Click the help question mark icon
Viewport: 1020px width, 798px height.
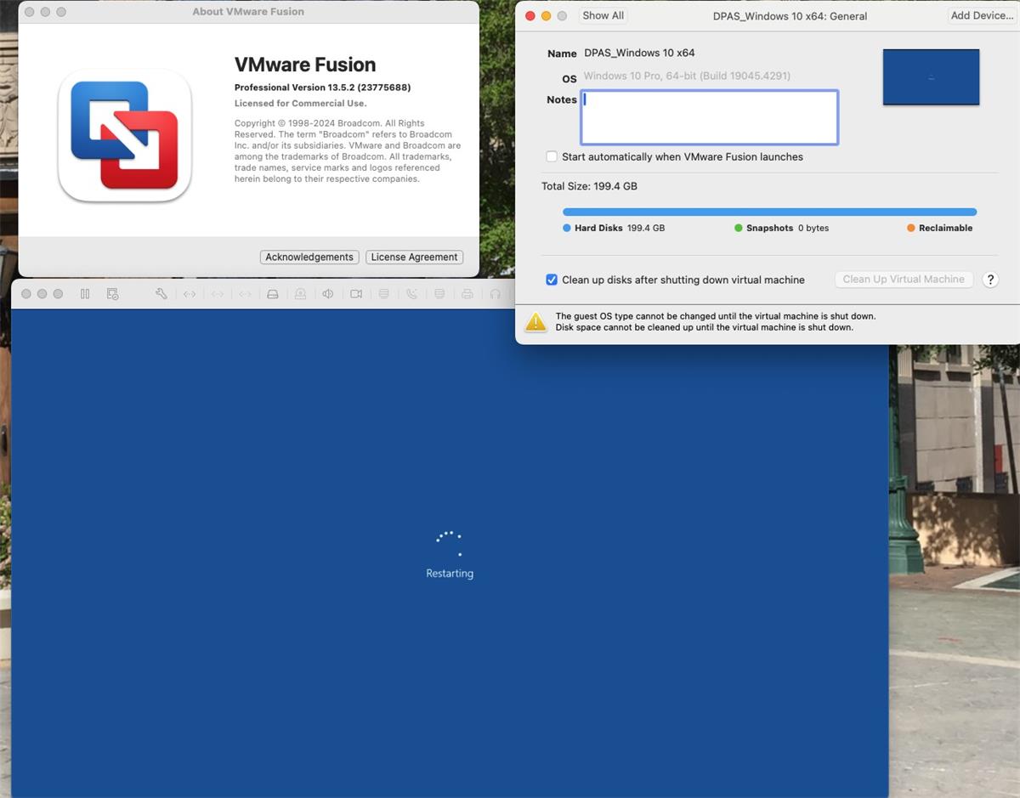pyautogui.click(x=990, y=280)
